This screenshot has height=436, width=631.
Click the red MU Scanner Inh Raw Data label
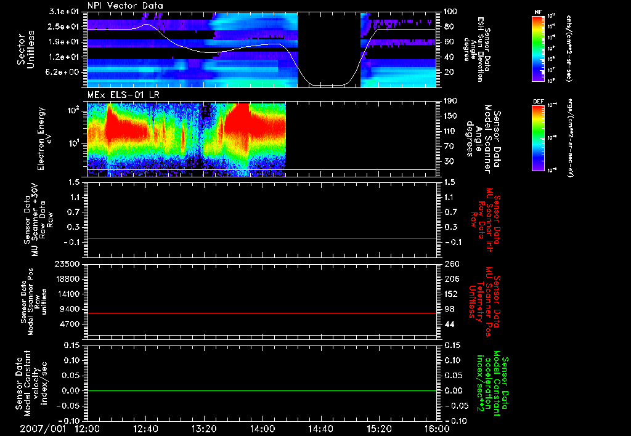(x=486, y=220)
